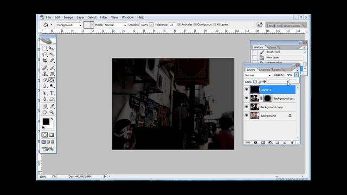Select the Notes tool
Image resolution: width=347 pixels, height=195 pixels.
click(44, 106)
